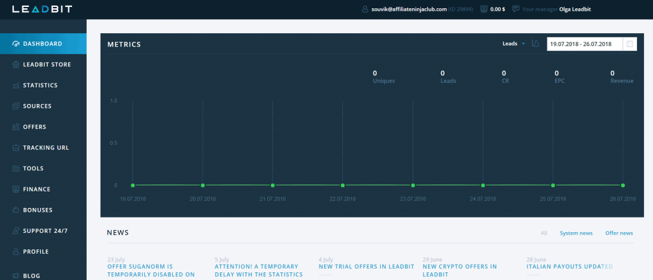Filter news by Offer news
This screenshot has height=280, width=653.
(619, 233)
